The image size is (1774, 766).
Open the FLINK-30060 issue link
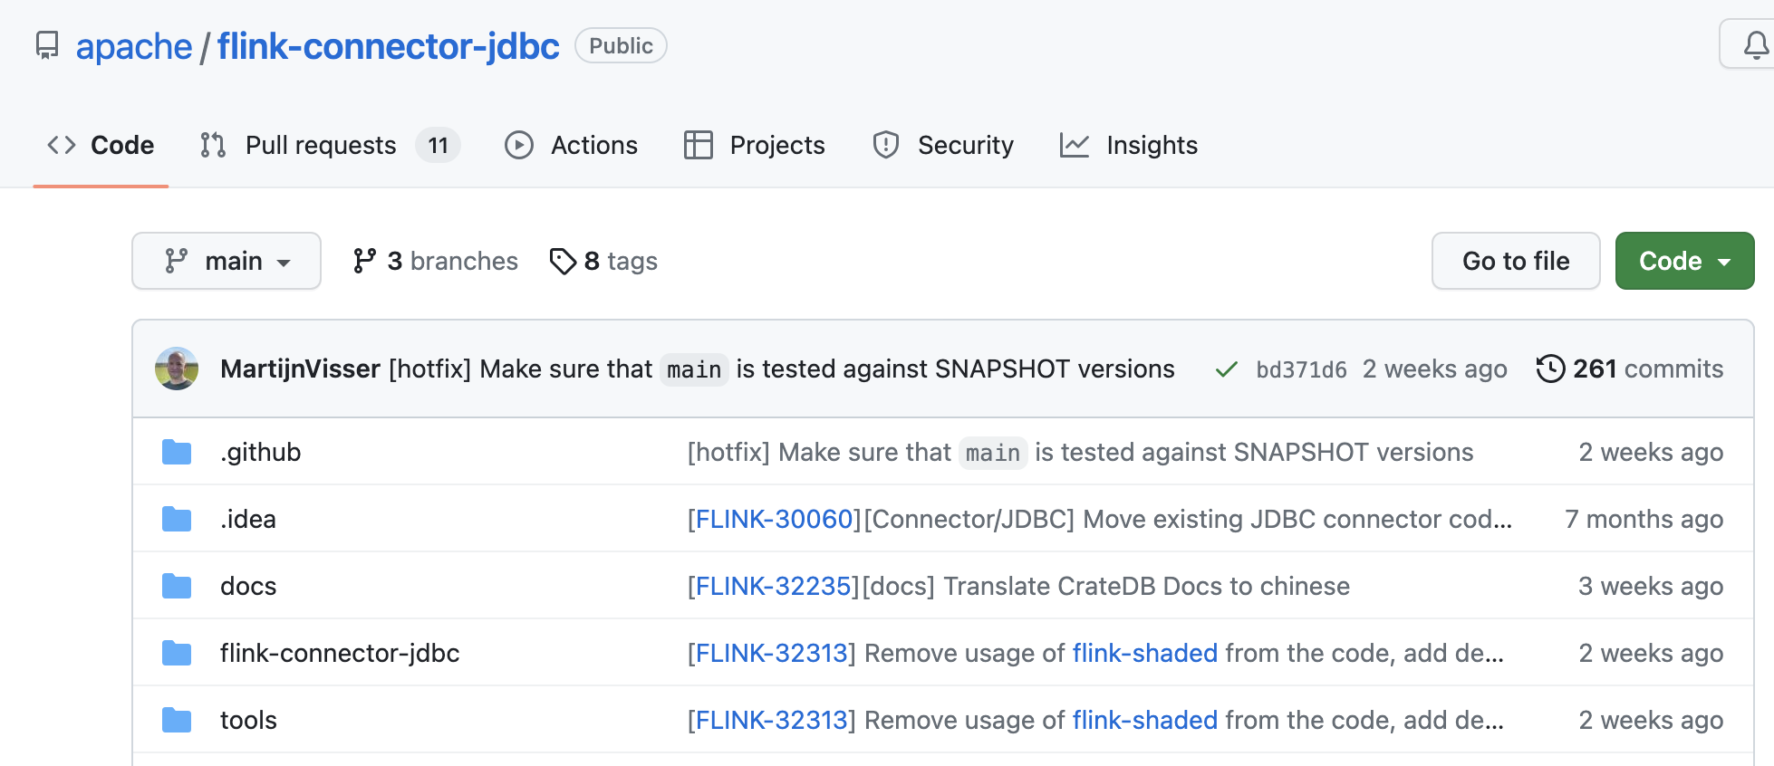(775, 519)
